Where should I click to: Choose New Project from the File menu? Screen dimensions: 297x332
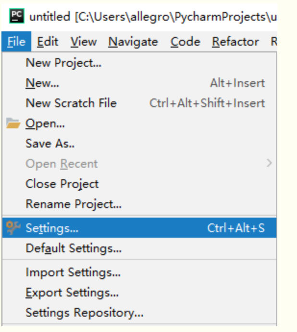click(x=63, y=62)
